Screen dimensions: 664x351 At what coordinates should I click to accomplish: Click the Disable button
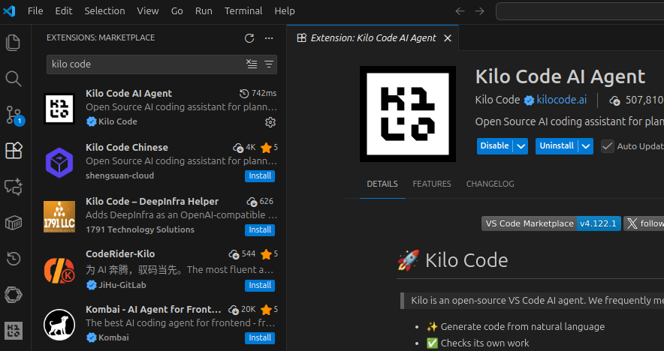point(494,146)
